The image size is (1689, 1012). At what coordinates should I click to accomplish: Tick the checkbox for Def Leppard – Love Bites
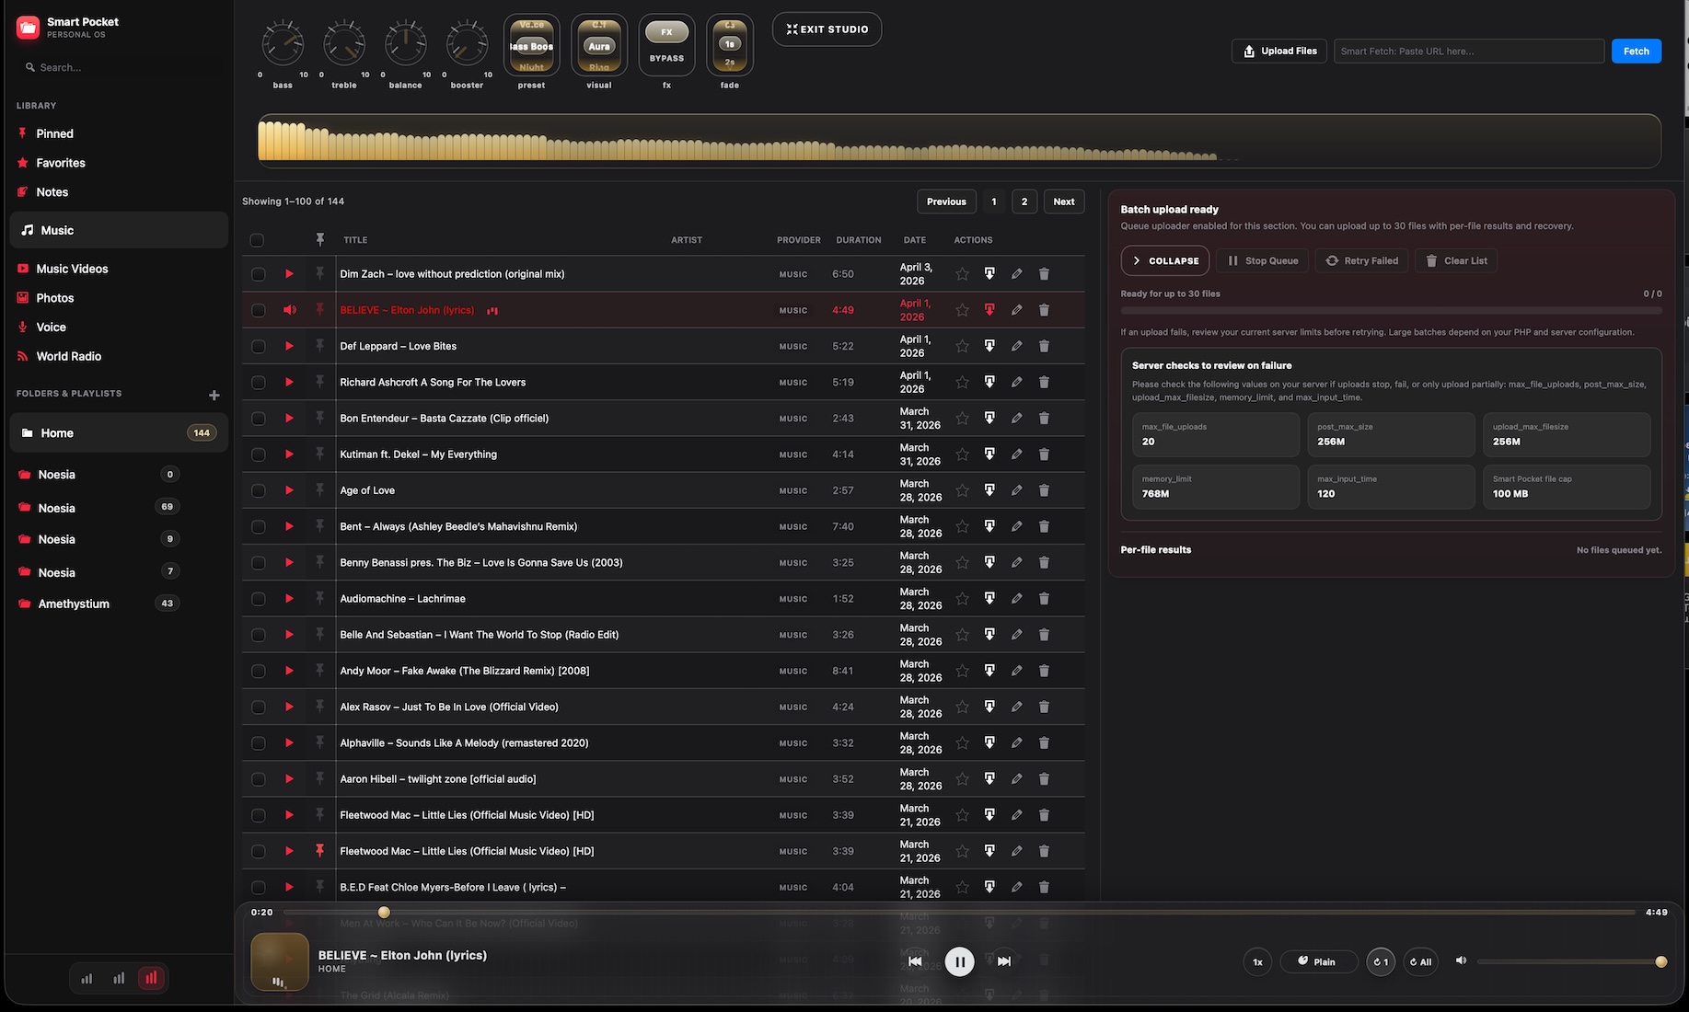[x=258, y=347]
